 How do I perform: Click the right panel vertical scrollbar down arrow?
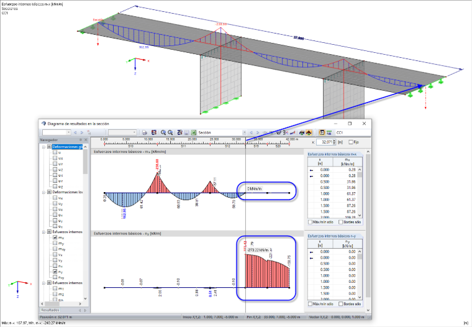point(368,310)
